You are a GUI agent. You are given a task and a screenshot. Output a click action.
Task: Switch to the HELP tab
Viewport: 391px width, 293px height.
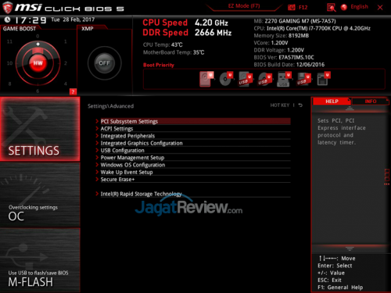point(332,102)
